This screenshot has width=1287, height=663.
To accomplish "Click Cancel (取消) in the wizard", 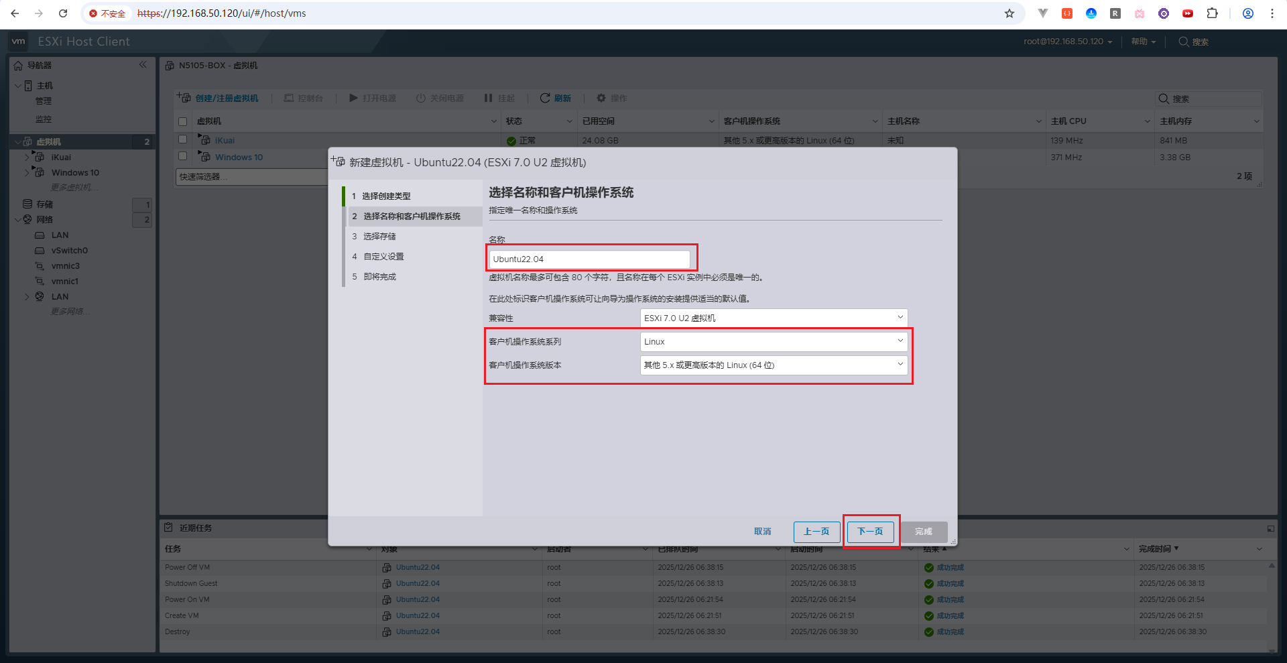I will 762,532.
